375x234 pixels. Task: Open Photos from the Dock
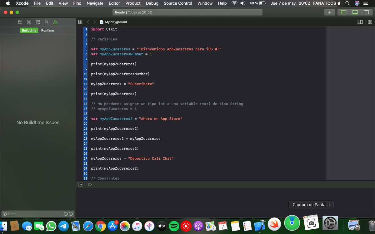tap(125, 226)
